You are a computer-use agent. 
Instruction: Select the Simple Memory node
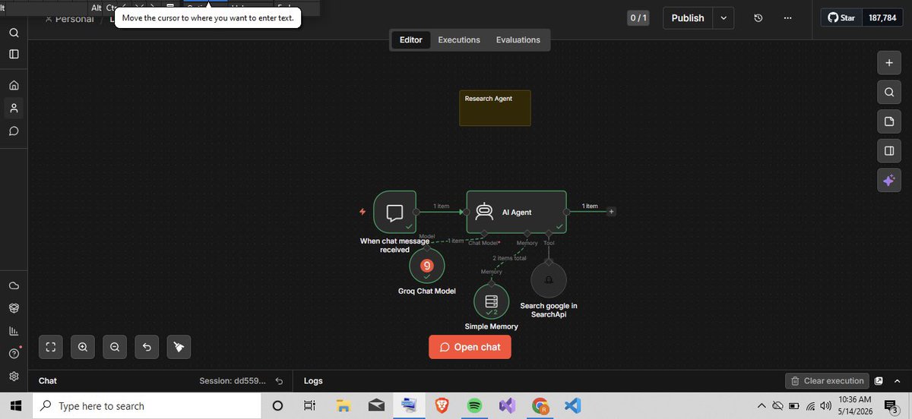tap(492, 301)
